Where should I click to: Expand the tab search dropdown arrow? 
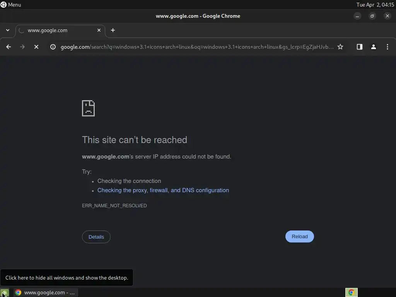[x=8, y=30]
